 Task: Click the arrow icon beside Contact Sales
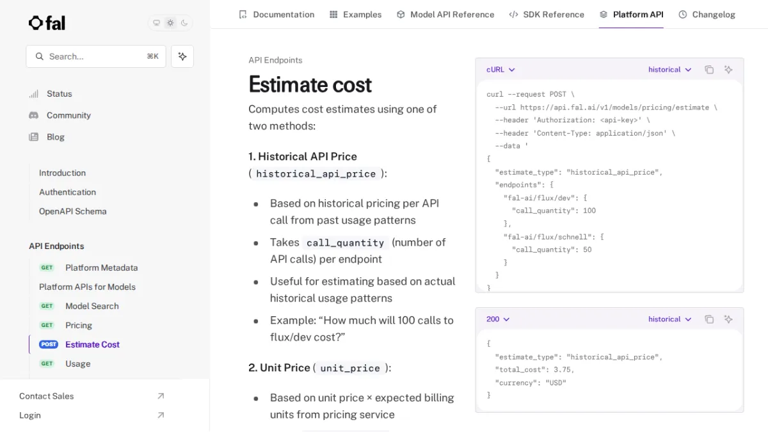tap(161, 396)
